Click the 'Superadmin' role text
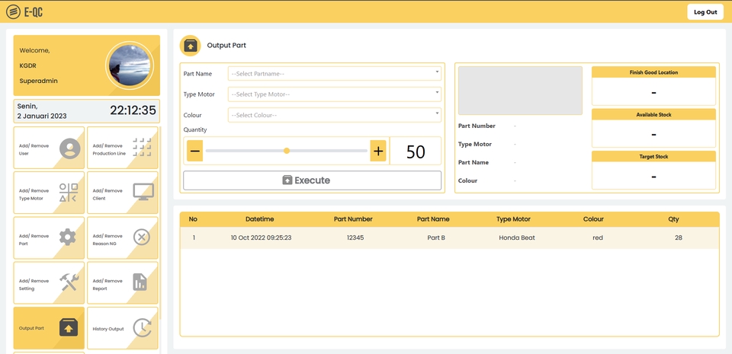The height and width of the screenshot is (354, 732). point(39,81)
